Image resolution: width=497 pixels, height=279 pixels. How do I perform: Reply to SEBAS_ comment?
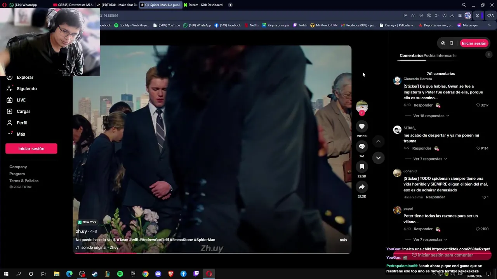[x=422, y=148]
